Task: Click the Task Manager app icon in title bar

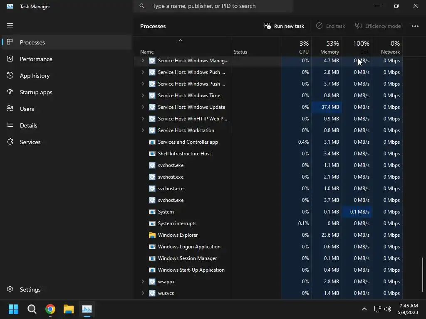Action: click(10, 6)
